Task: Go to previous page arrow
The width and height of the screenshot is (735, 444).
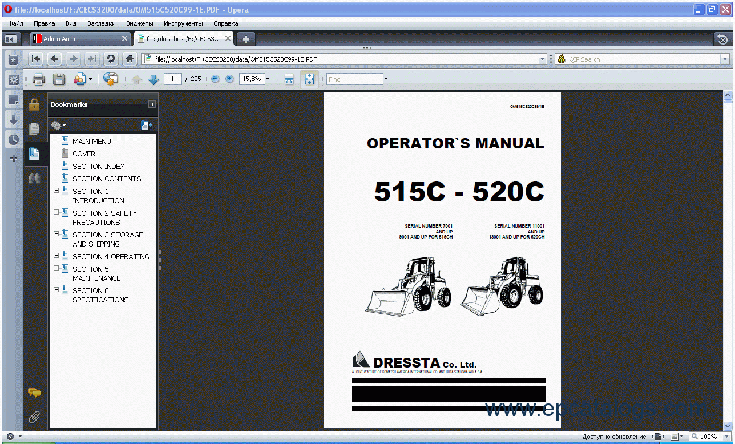Action: tap(136, 80)
